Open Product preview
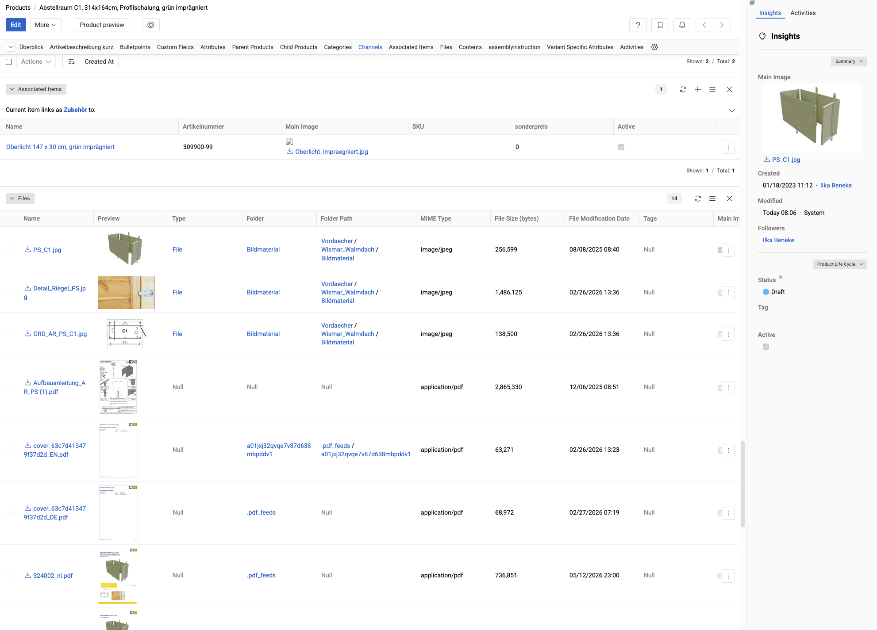The height and width of the screenshot is (630, 877). (102, 25)
